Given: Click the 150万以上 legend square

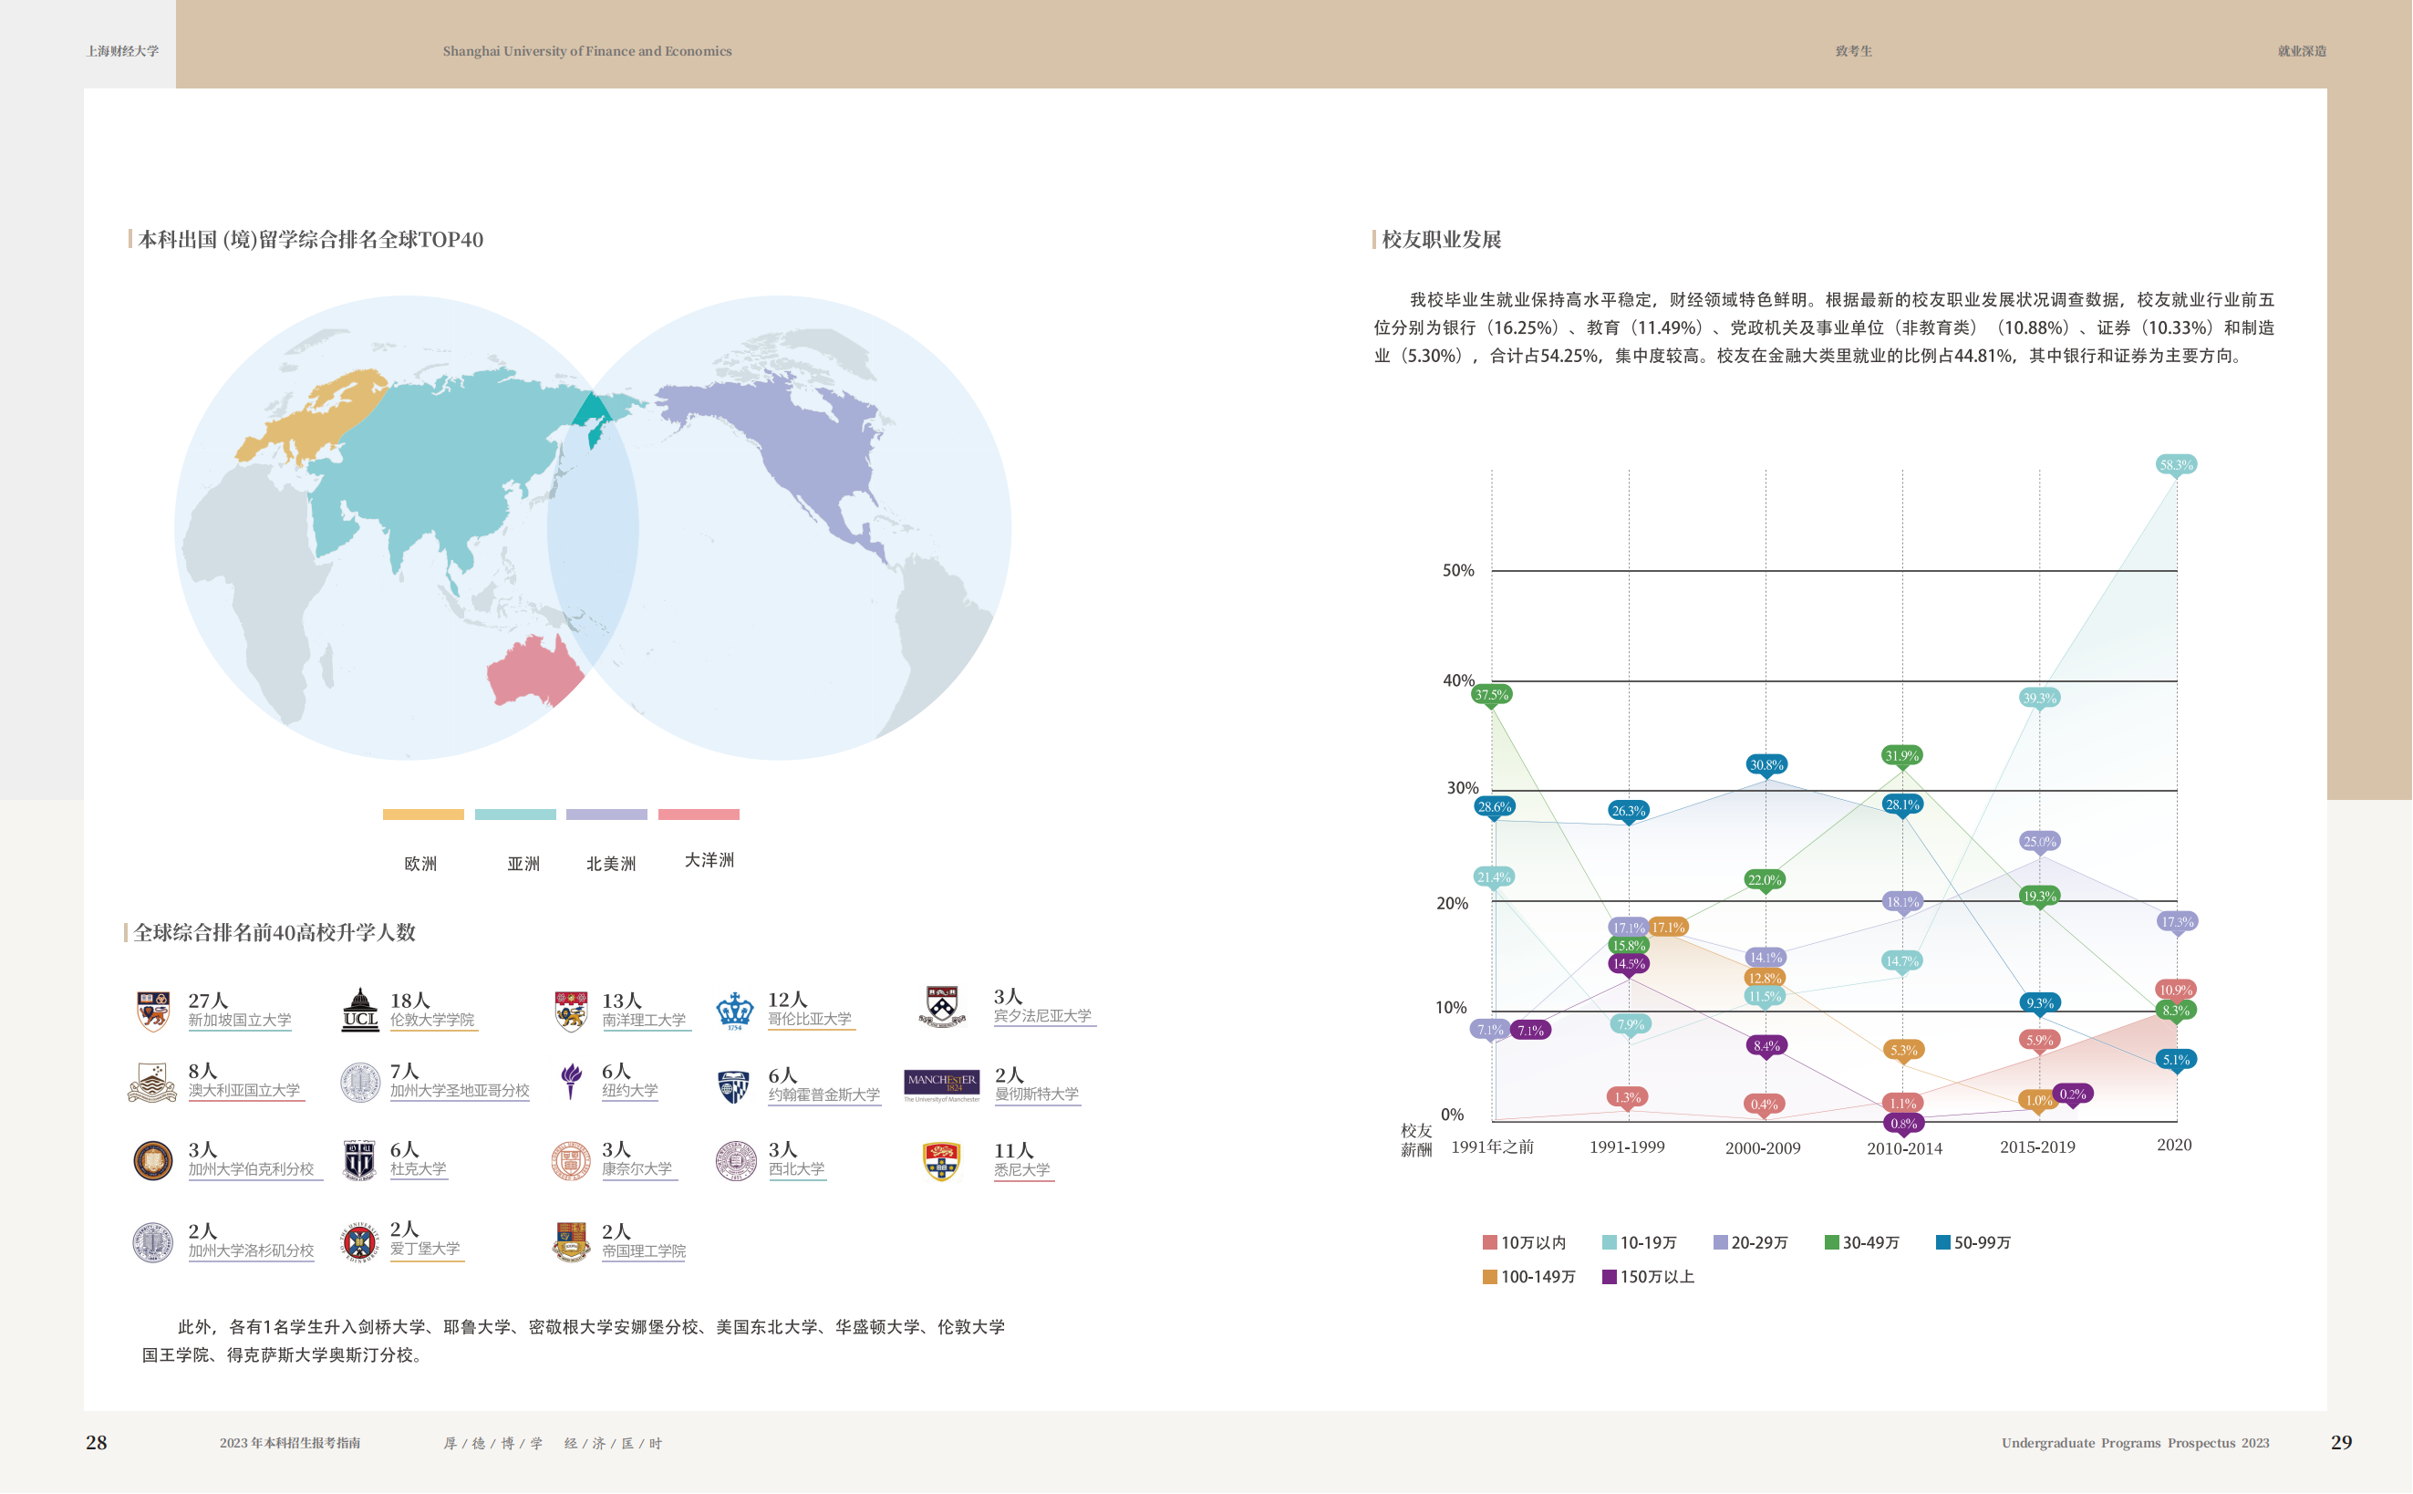Looking at the screenshot, I should [x=1609, y=1278].
